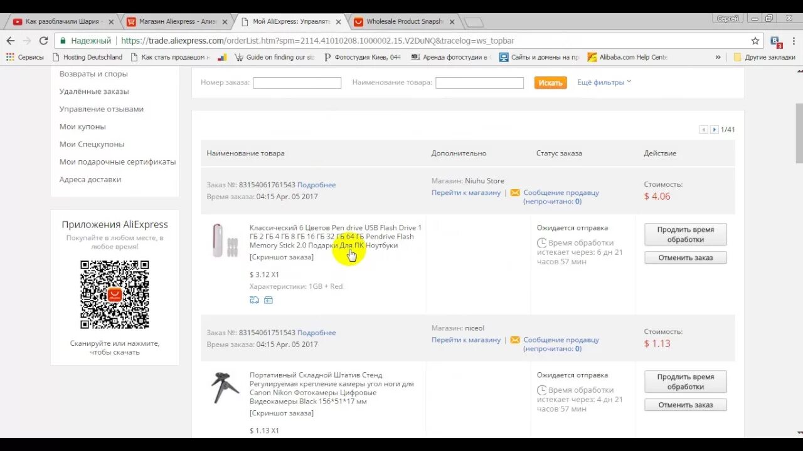Click envelope icon for Niuhu Store message
This screenshot has height=451, width=803.
[x=515, y=193]
